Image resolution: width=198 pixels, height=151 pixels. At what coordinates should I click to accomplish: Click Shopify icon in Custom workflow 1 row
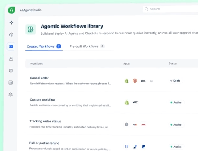coord(127,103)
